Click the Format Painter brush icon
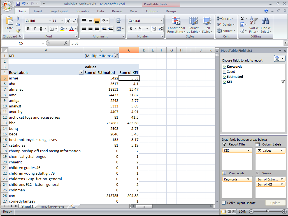Image resolution: width=288 pixels, height=216 pixels. [x=18, y=31]
